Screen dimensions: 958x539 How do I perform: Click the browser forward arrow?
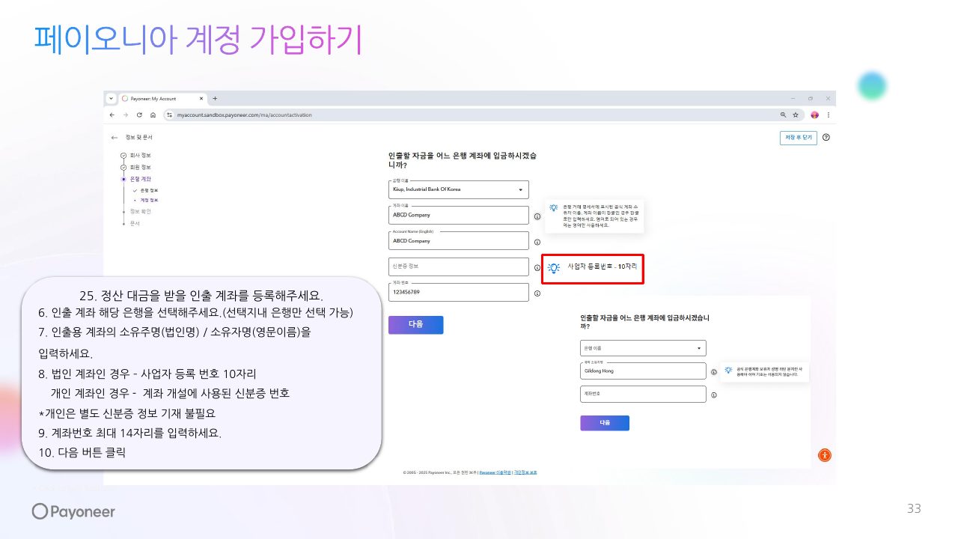pos(125,115)
